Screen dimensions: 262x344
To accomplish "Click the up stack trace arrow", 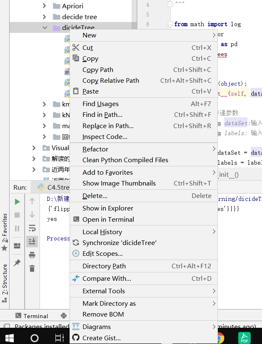I will (x=32, y=201).
